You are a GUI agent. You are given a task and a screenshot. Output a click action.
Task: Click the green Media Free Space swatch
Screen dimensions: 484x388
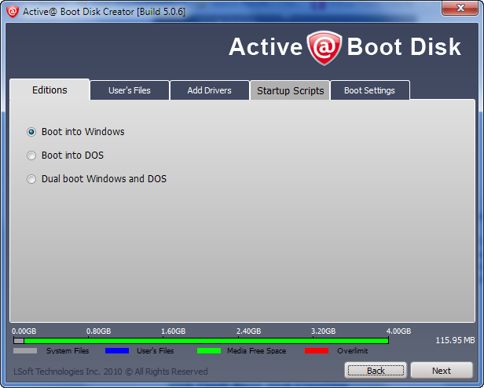pos(209,351)
